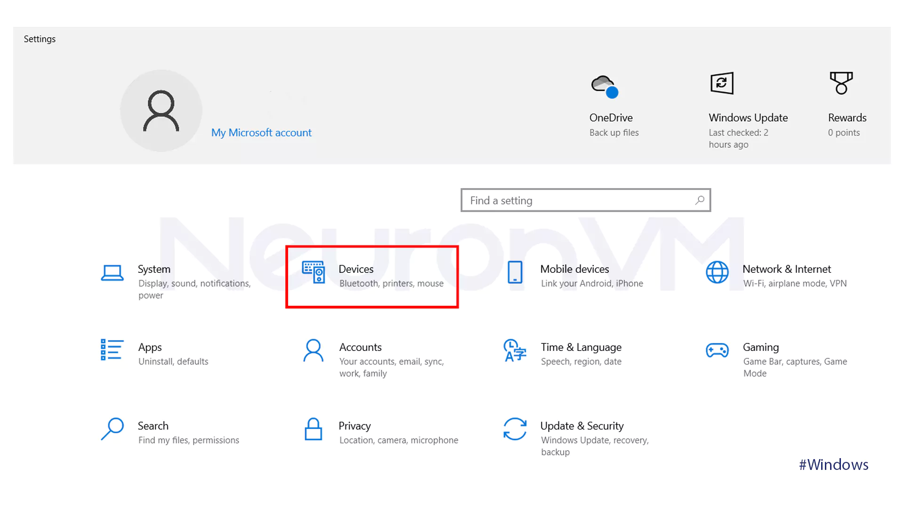Open the OneDrive label text
Screen dimensions: 904x508
click(x=611, y=118)
